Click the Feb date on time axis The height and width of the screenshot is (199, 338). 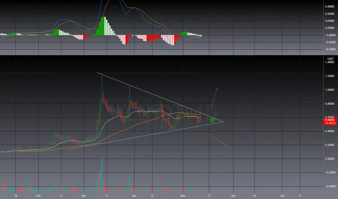[x=38, y=195]
